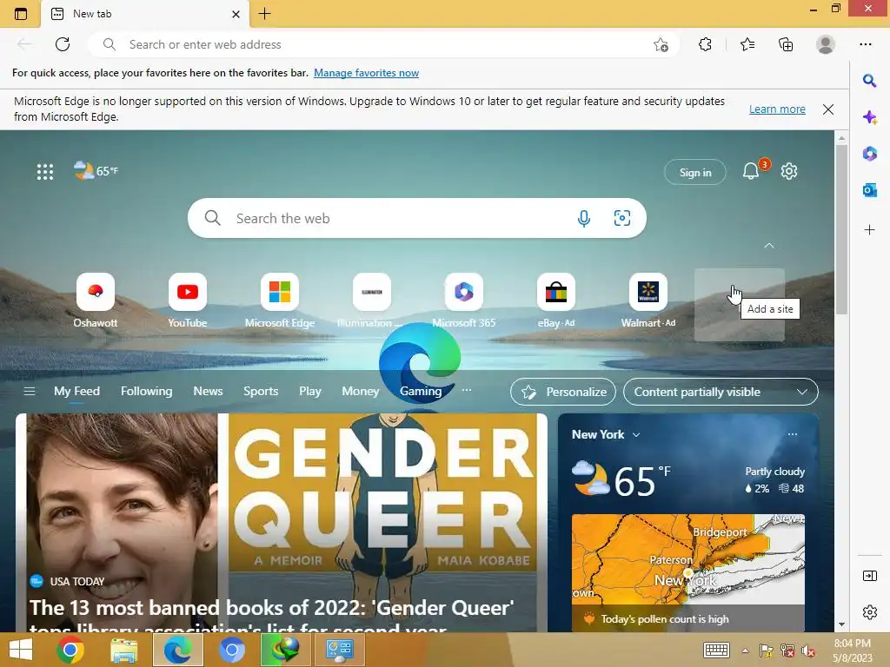Click the address bar field
The image size is (890, 667).
(382, 44)
